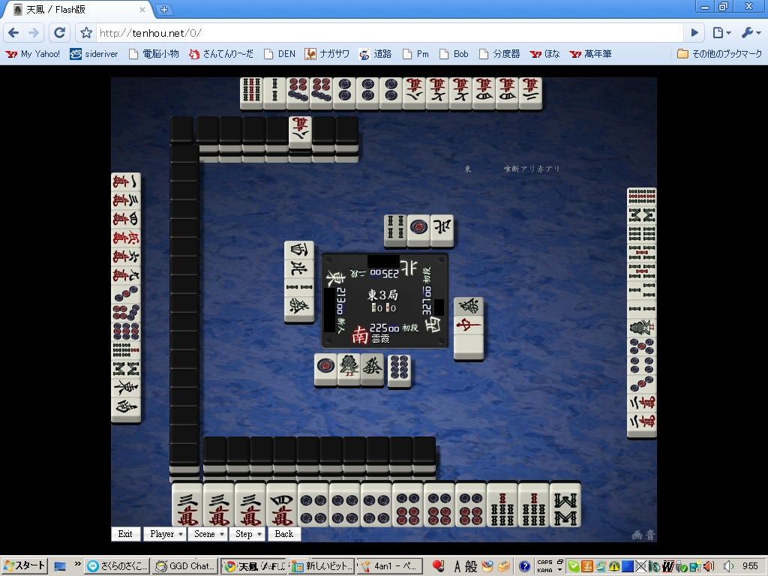Reload the tenhou.net page
The image size is (768, 576).
pyautogui.click(x=60, y=33)
